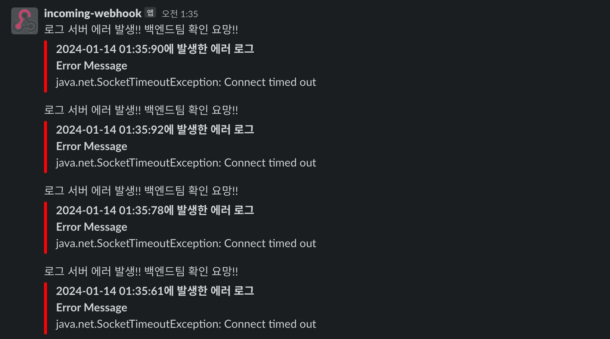610x339 pixels.
Task: Click the 앱 app badge next to sender name
Action: point(150,13)
